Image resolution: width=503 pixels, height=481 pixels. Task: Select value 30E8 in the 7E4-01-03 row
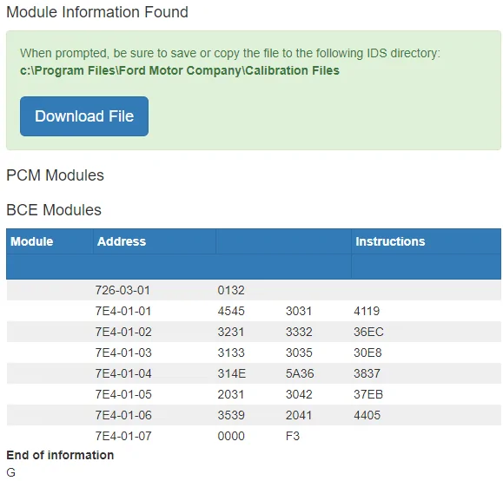click(367, 353)
